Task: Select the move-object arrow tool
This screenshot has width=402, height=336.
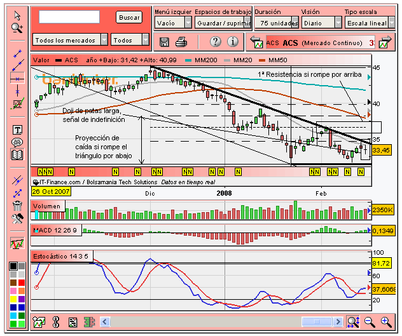Action: click(x=17, y=193)
